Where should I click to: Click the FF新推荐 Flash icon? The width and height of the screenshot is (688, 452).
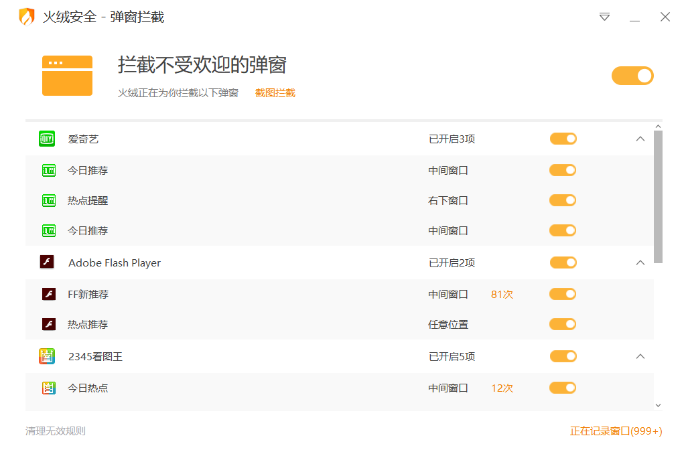pyautogui.click(x=49, y=294)
